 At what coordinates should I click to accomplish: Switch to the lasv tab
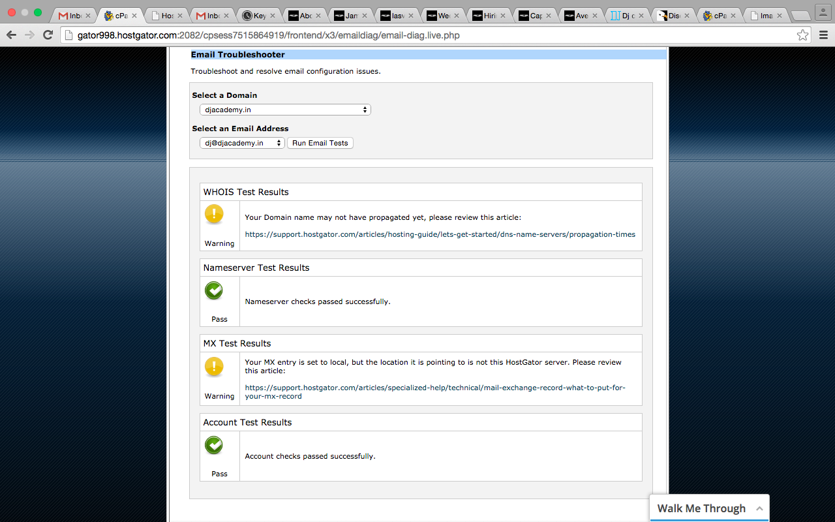click(398, 16)
